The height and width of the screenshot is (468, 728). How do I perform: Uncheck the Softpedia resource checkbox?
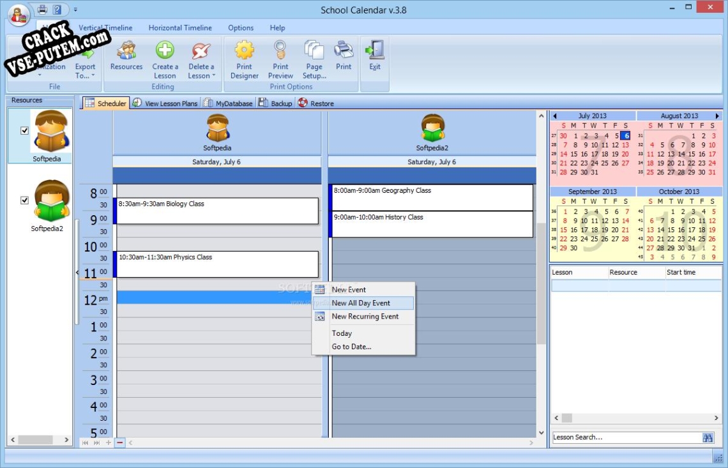click(x=25, y=130)
